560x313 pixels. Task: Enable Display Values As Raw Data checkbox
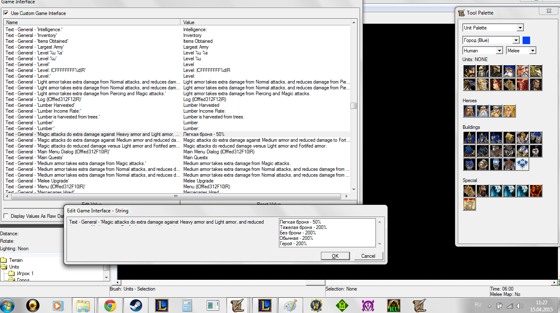(6, 216)
